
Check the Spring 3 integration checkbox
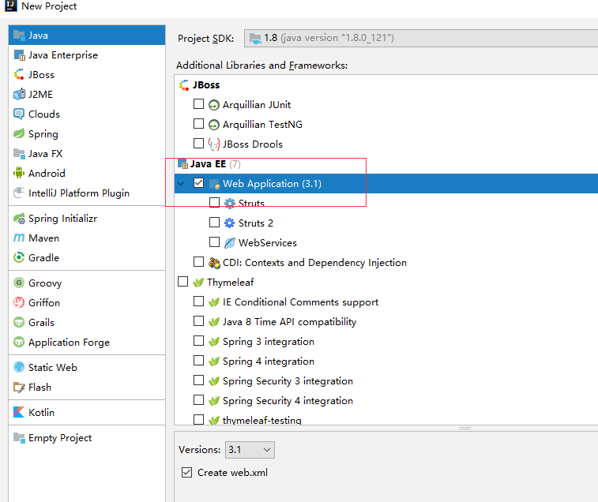(199, 341)
